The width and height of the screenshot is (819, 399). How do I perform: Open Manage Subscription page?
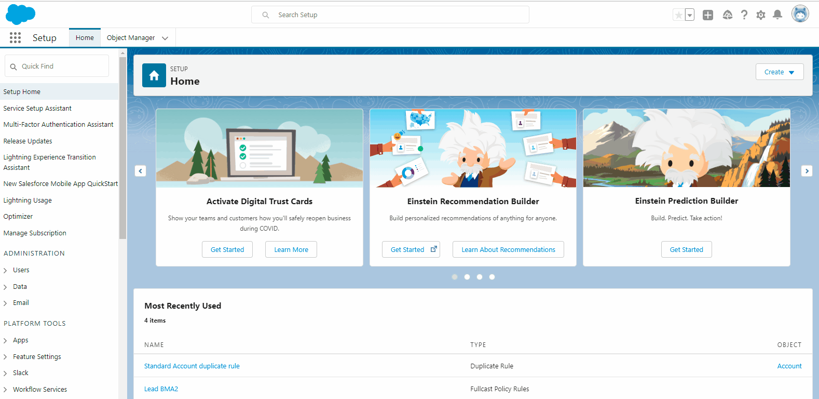pyautogui.click(x=35, y=233)
